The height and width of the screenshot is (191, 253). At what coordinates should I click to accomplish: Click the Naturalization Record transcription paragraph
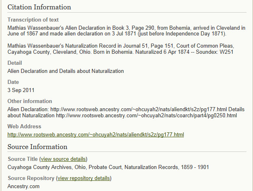pos(121,49)
